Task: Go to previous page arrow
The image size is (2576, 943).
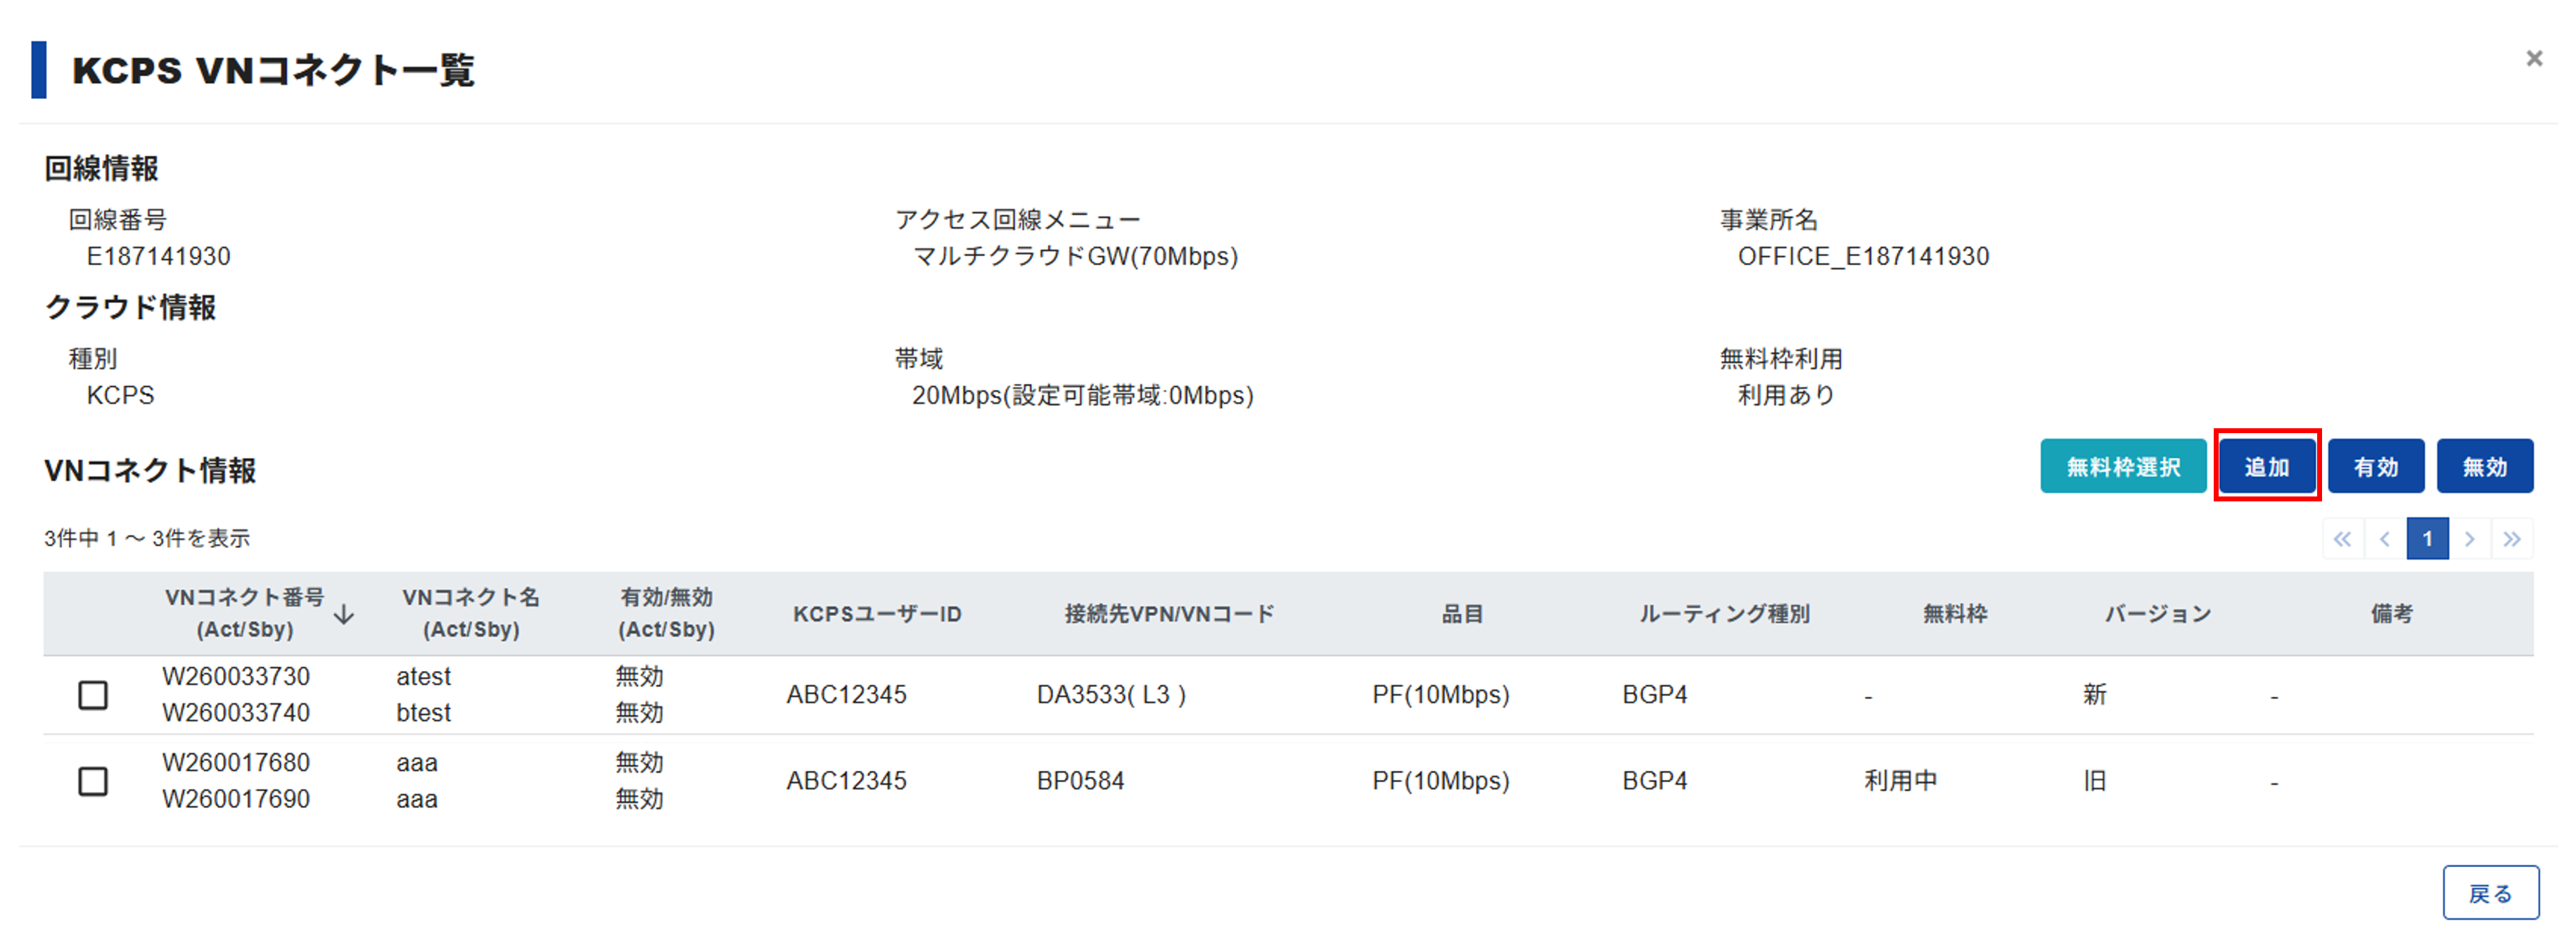Action: 2385,539
